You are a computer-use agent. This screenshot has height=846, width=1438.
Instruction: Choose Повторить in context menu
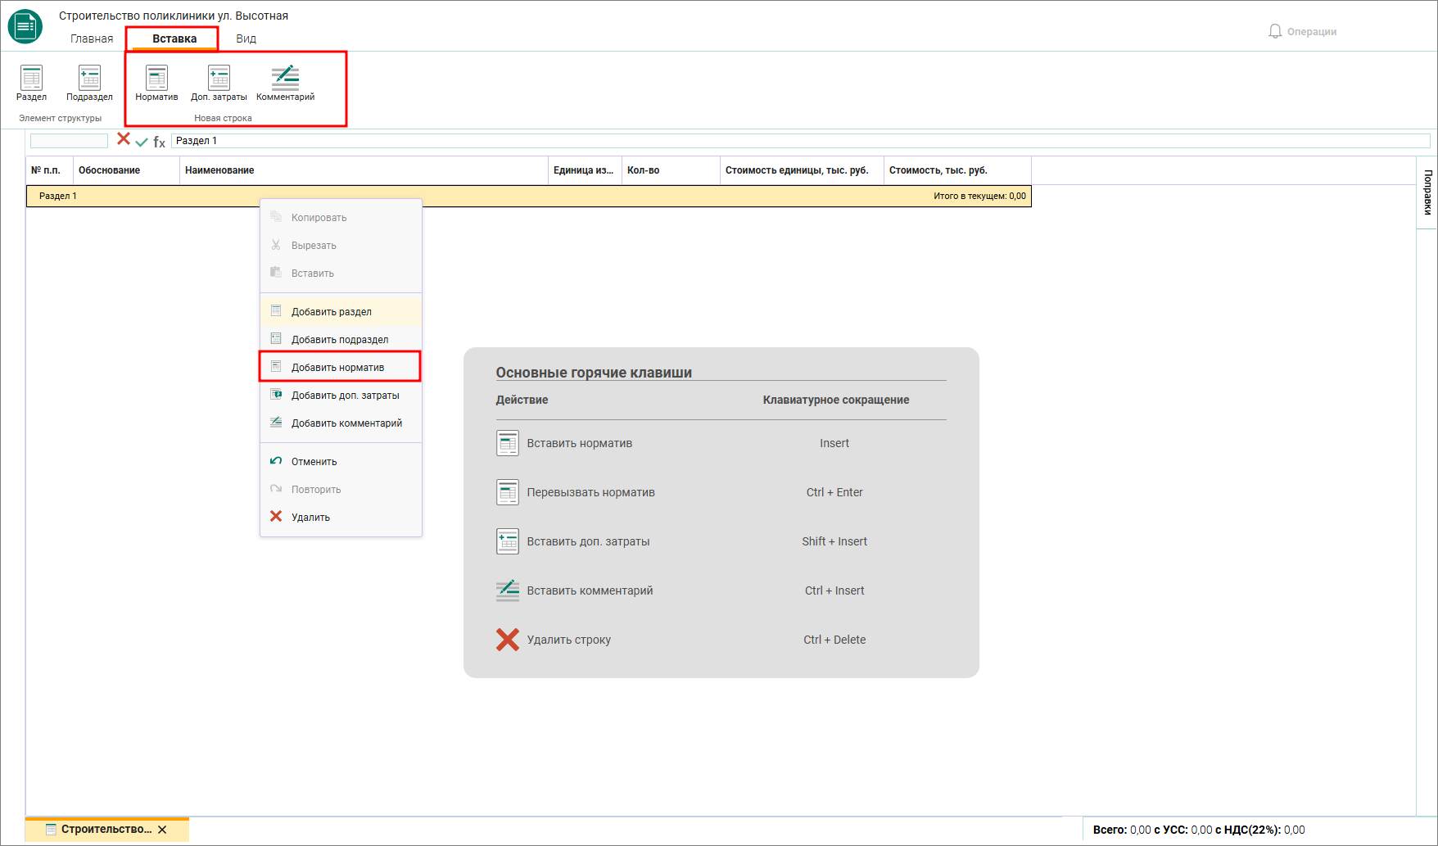tap(341, 489)
